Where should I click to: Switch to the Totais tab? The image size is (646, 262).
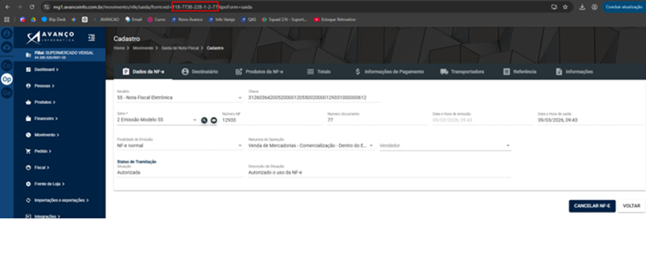click(319, 72)
